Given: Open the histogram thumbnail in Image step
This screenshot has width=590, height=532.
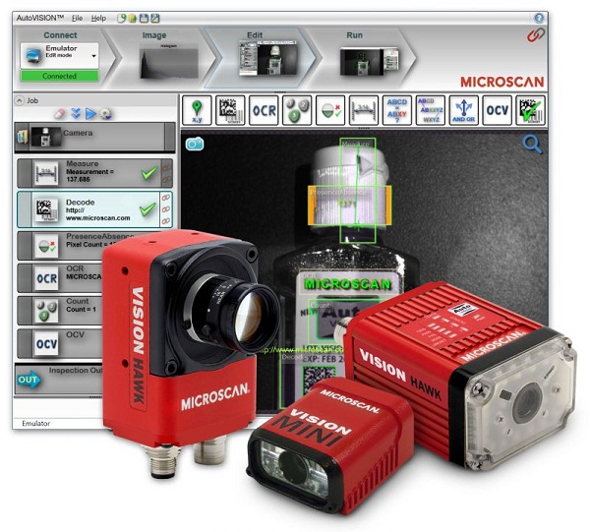Looking at the screenshot, I should pos(169,61).
